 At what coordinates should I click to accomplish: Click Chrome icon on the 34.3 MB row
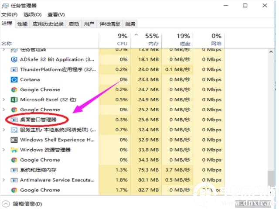click(14, 160)
